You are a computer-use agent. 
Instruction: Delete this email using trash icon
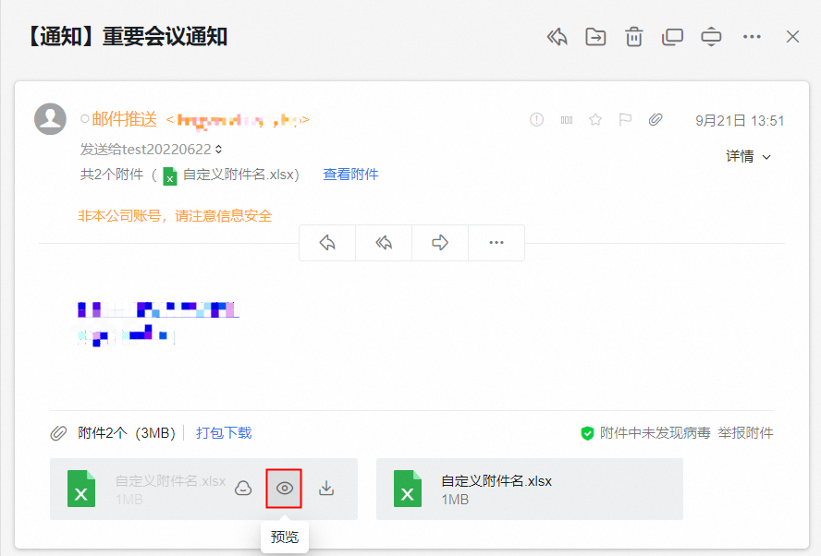pos(633,36)
